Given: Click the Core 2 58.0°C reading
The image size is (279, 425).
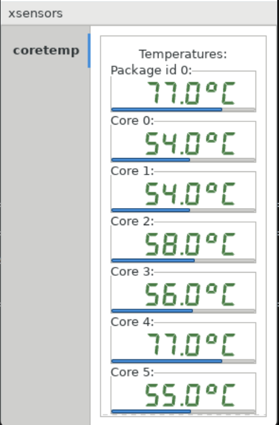Looking at the screenshot, I should click(x=190, y=244).
